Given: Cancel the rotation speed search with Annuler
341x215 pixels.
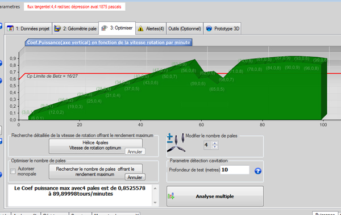Looking at the screenshot, I should 135,151.
